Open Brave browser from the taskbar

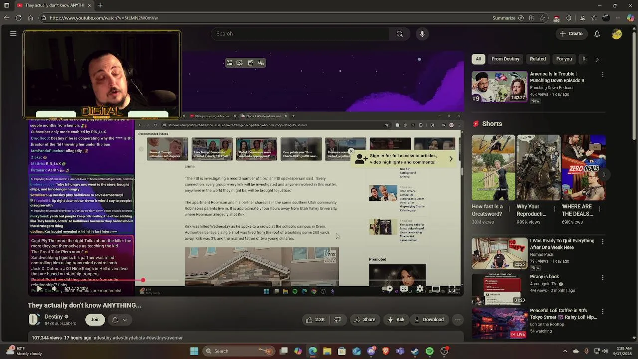(x=386, y=351)
